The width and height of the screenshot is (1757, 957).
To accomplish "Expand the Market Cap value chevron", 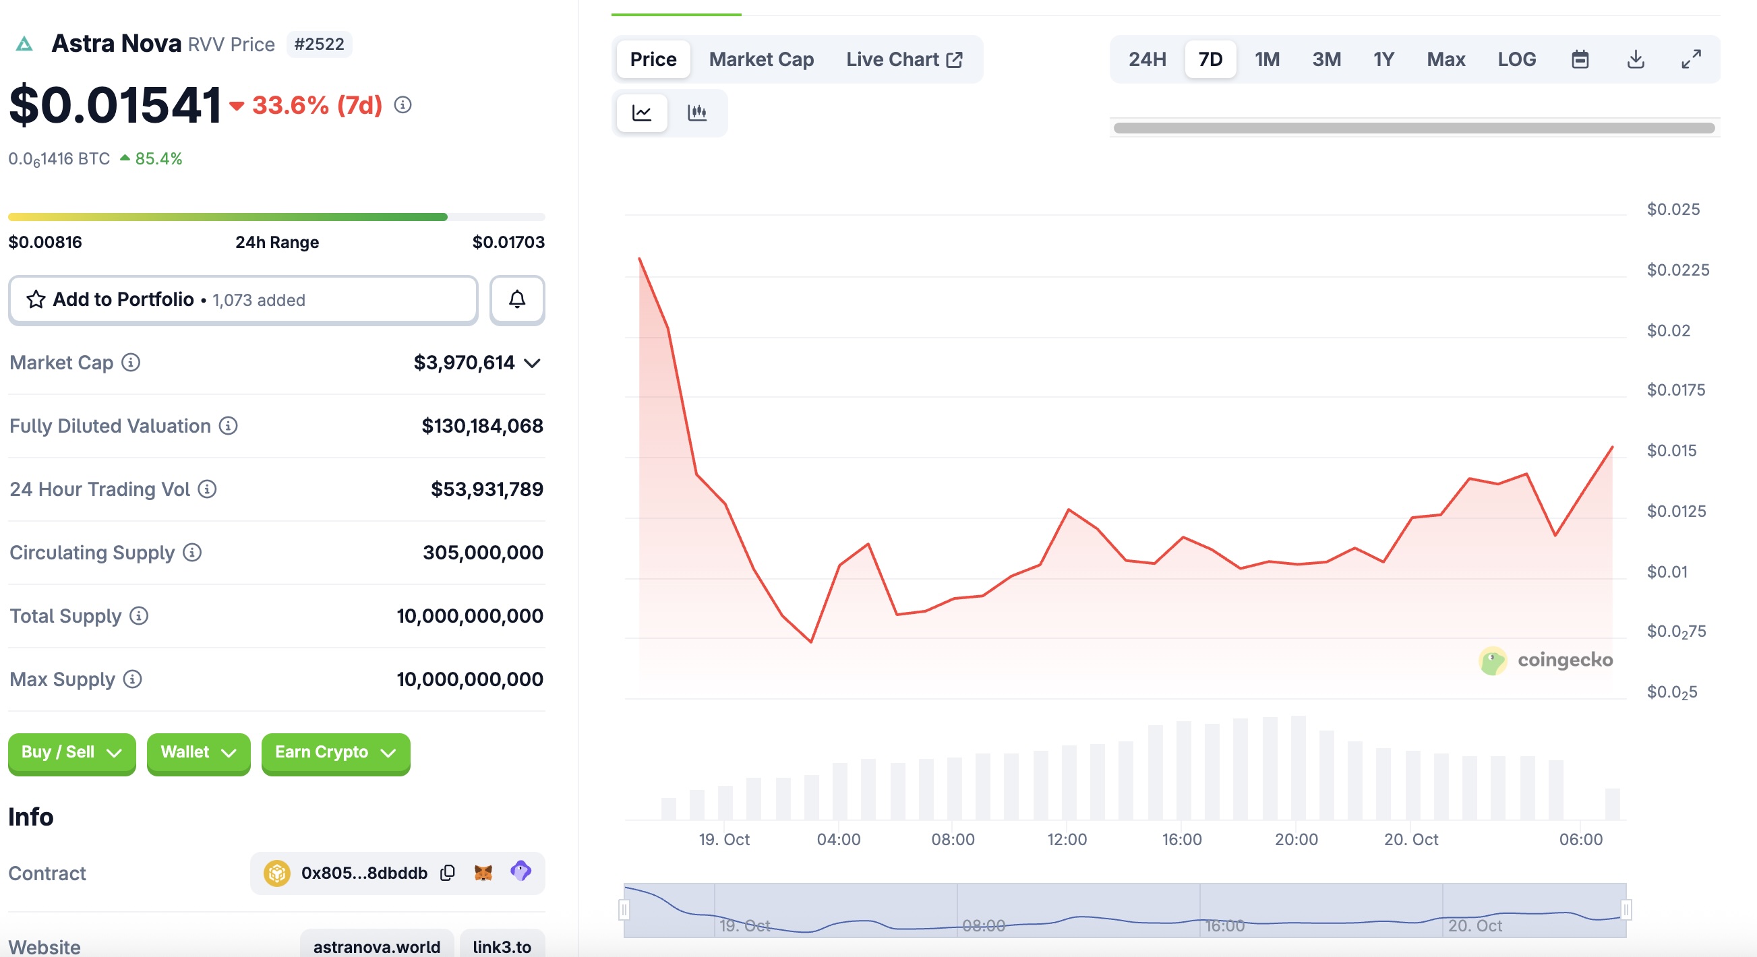I will point(533,363).
